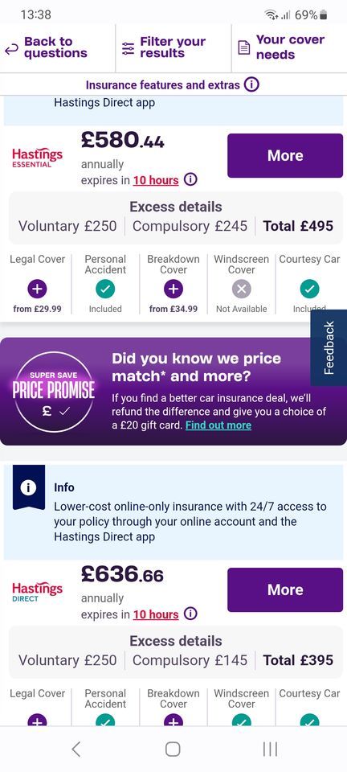Add Breakdown Cover from £34.99 plus icon
The height and width of the screenshot is (772, 347).
(173, 289)
